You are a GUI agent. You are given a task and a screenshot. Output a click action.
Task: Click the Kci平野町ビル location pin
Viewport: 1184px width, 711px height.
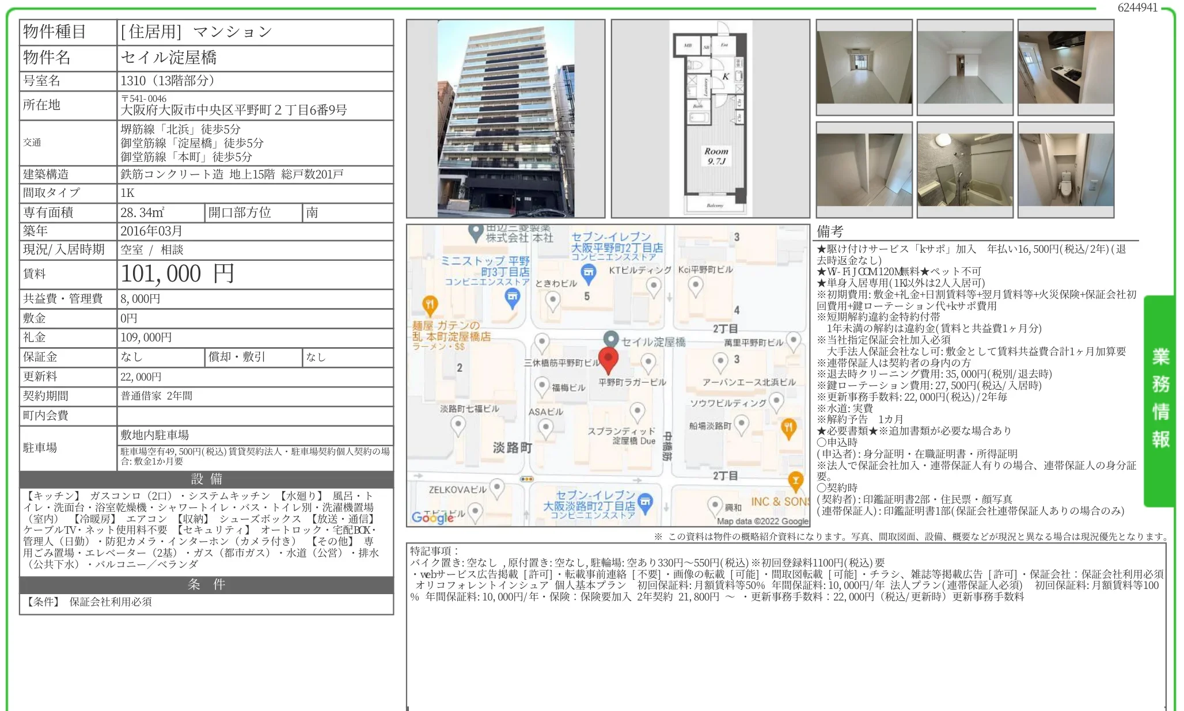coord(696,285)
